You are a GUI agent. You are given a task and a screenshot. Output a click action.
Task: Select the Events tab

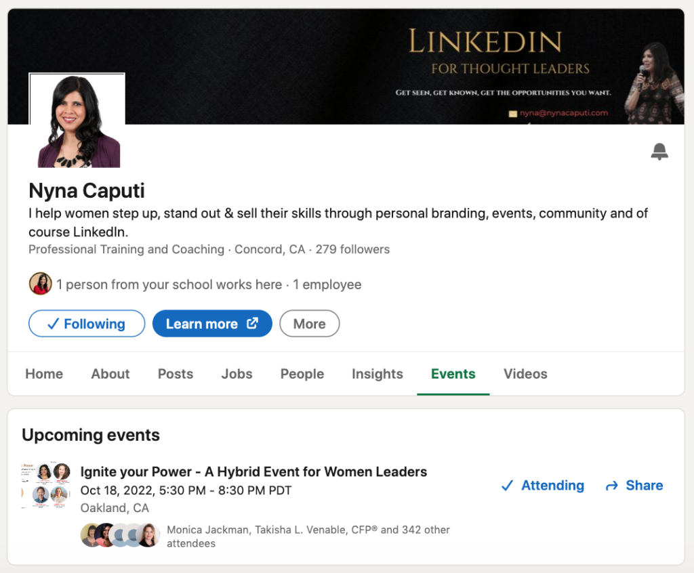(453, 374)
